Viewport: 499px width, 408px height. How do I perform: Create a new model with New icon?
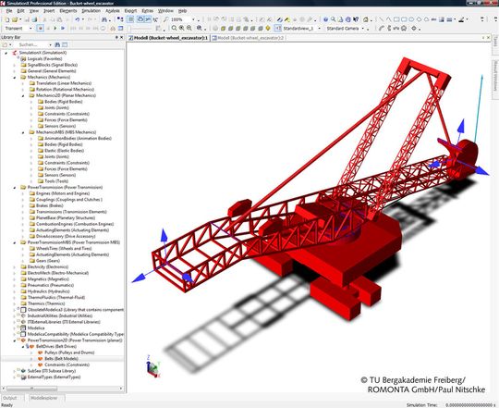[x=7, y=19]
